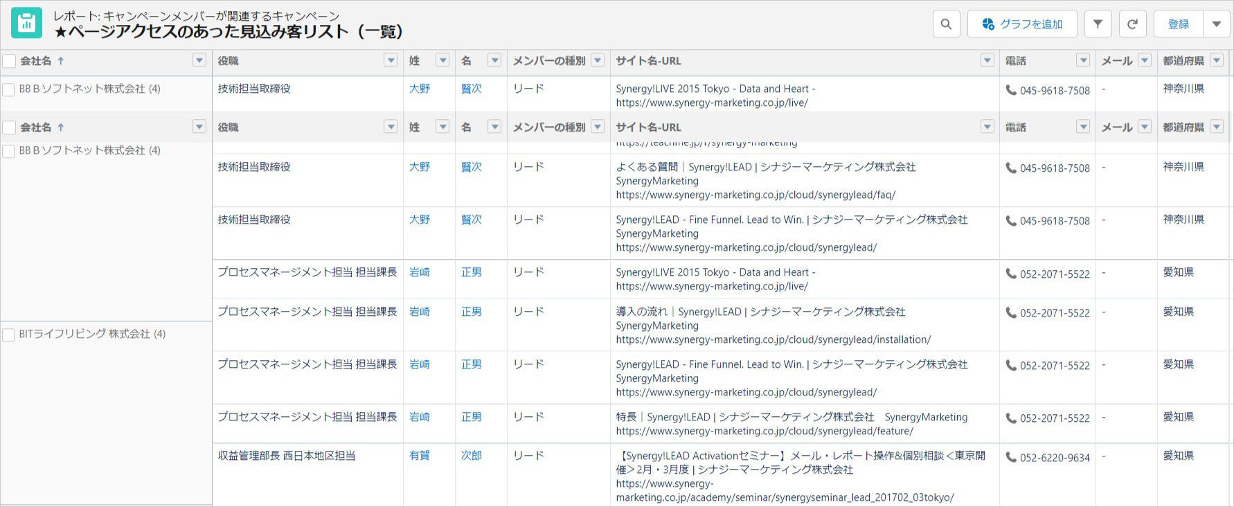Open 姓 column menu in topmost header
The width and height of the screenshot is (1234, 507).
(442, 60)
